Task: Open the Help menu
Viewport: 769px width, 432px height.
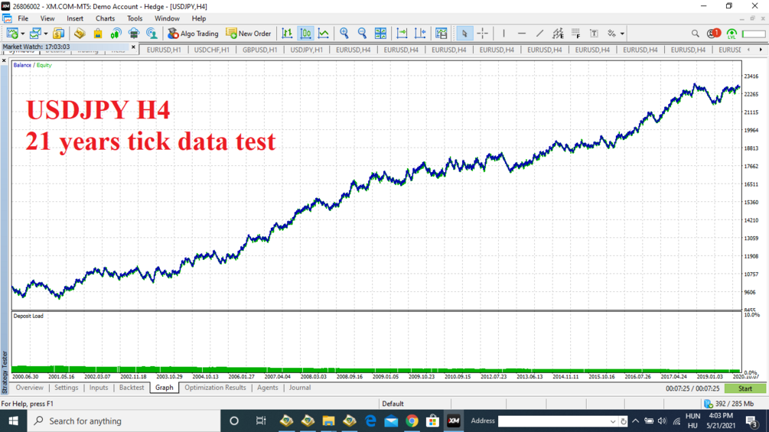Action: pos(199,18)
